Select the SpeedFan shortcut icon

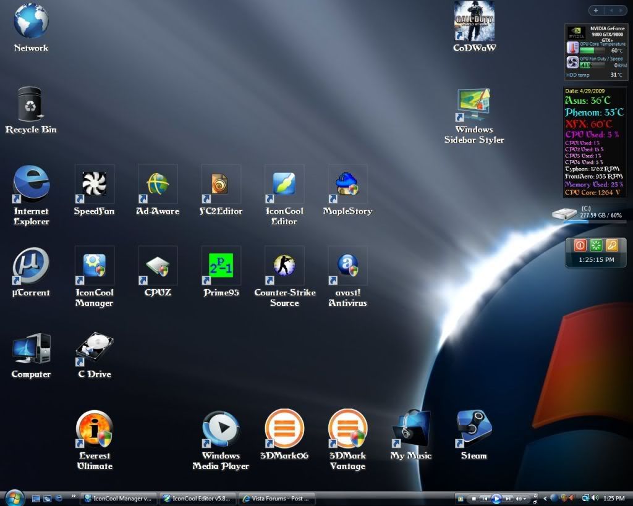[x=94, y=190]
